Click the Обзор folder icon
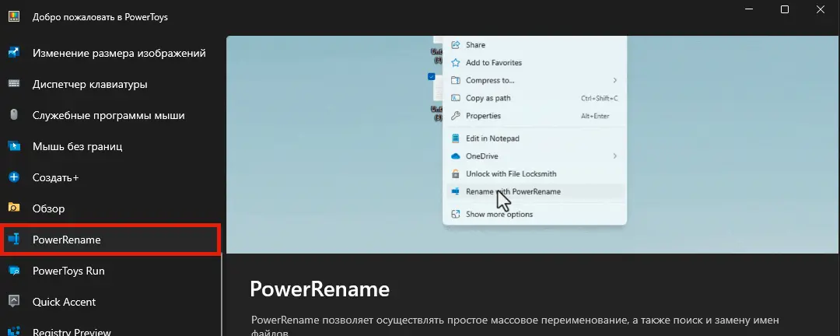 click(13, 208)
